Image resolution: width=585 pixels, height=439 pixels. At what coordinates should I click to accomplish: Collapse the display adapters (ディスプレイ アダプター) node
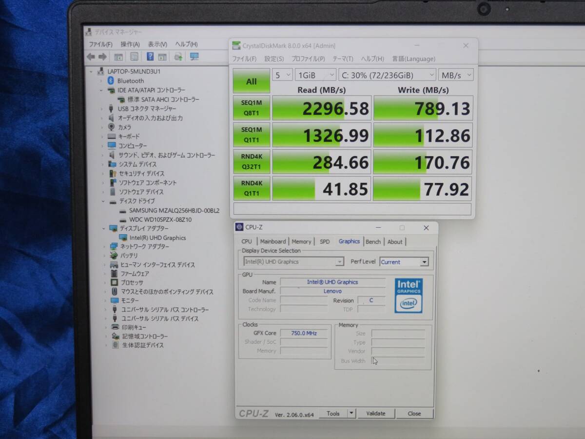(104, 228)
